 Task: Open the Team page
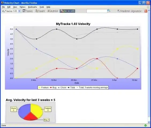click(x=40, y=11)
